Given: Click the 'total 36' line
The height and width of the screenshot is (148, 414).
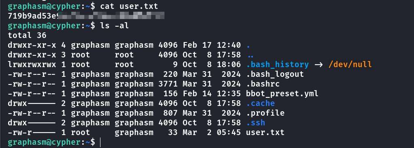Looking at the screenshot, I should (27, 35).
